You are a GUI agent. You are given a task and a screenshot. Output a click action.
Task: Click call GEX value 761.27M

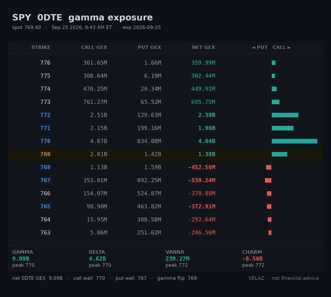point(95,102)
